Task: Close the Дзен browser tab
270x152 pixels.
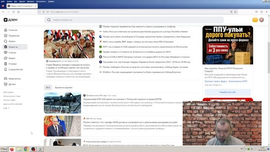Action: tap(35, 6)
